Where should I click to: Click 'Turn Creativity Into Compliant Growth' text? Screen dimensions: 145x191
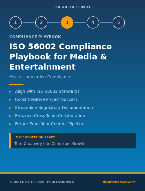(50, 144)
